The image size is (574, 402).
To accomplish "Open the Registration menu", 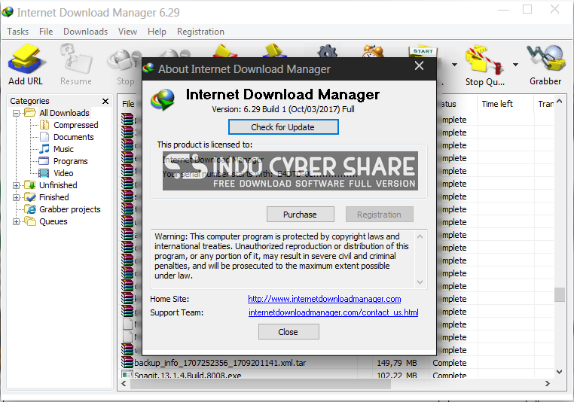I will (200, 32).
